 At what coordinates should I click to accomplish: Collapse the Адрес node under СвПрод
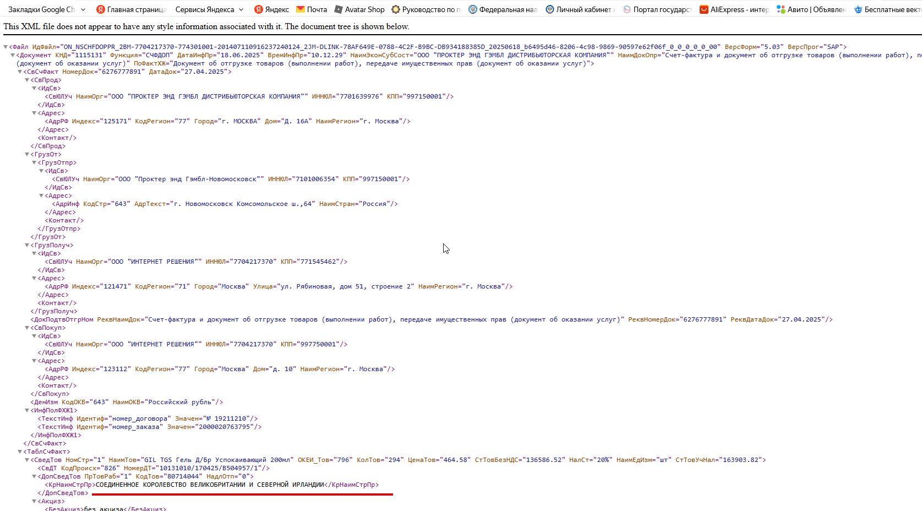tap(34, 113)
